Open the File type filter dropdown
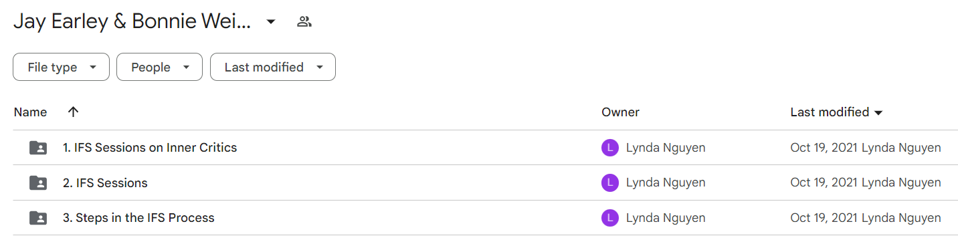The image size is (958, 248). click(61, 67)
